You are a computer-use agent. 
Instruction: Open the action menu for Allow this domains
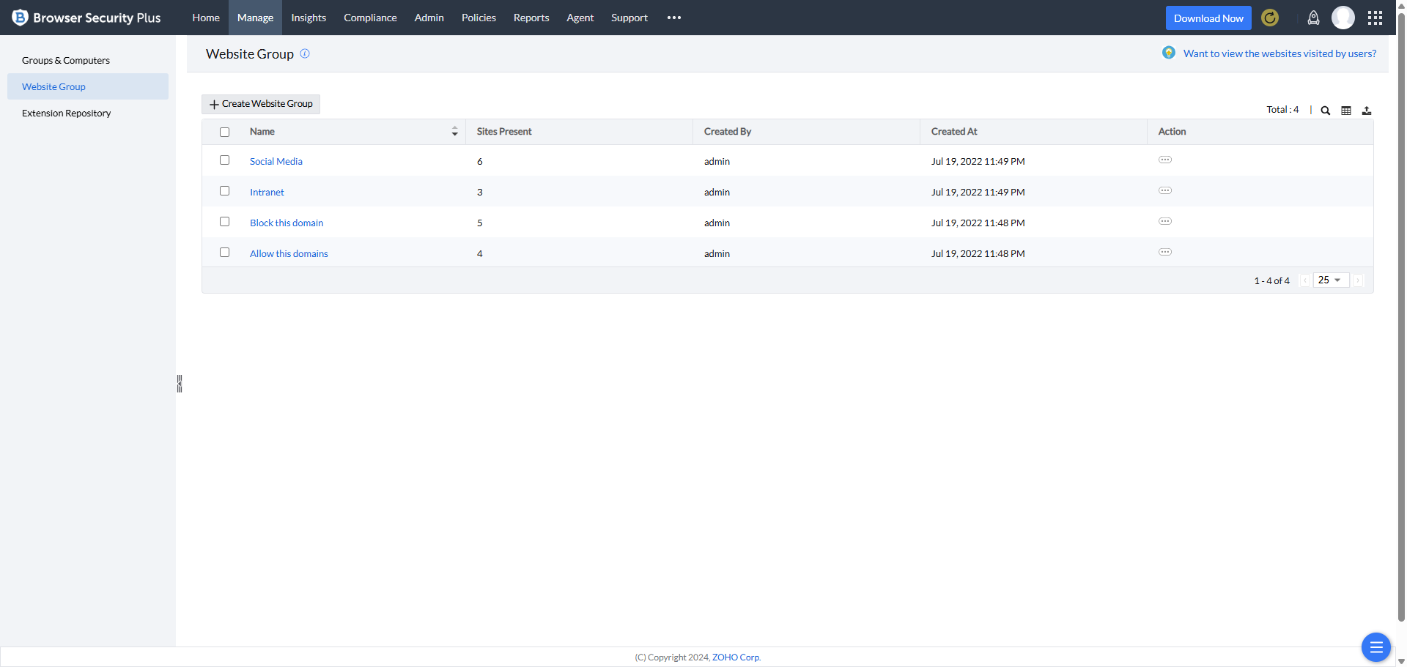pos(1164,252)
